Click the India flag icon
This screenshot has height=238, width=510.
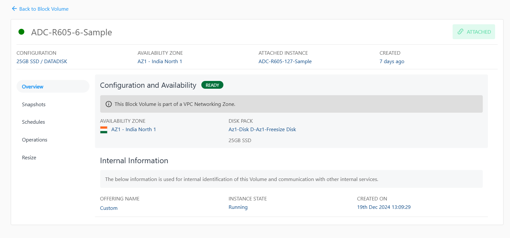point(104,130)
